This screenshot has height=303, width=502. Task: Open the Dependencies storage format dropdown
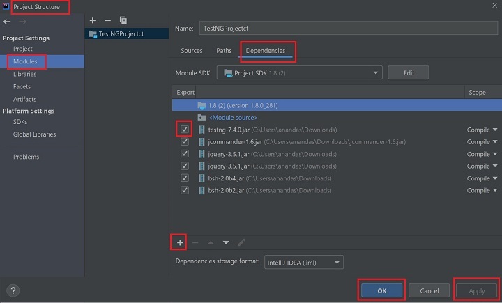pyautogui.click(x=304, y=262)
